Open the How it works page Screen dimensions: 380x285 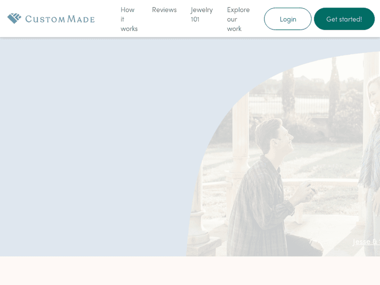point(129,19)
